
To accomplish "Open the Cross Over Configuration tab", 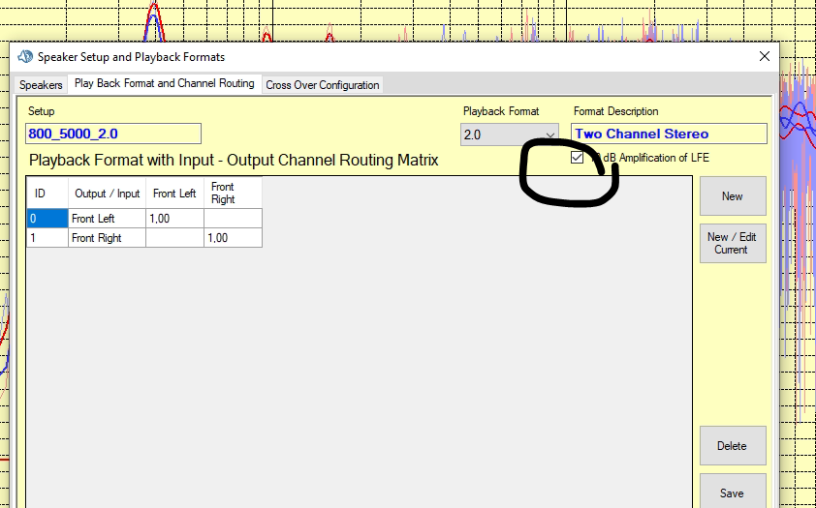I will tap(322, 85).
